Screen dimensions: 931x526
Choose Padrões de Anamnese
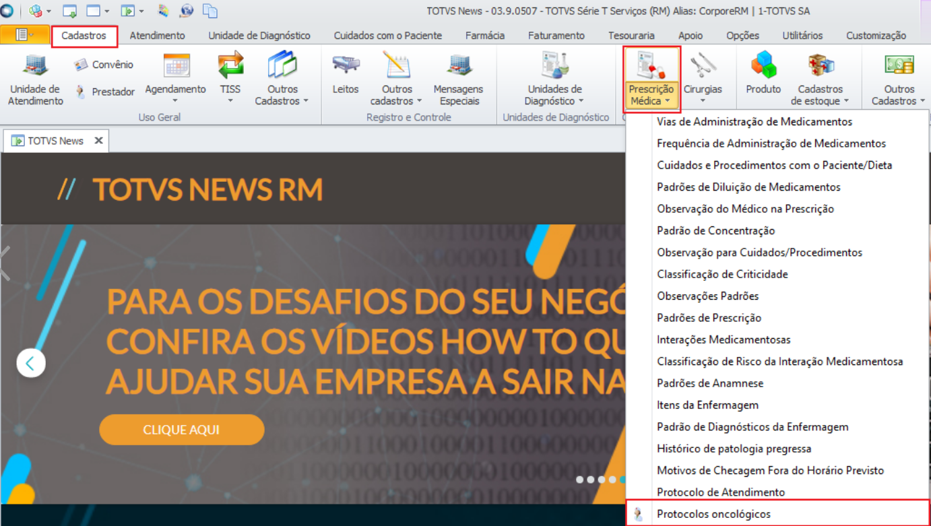778,383
